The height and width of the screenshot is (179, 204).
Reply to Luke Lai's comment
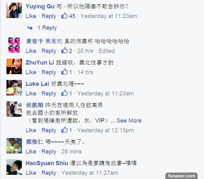coord(49,94)
